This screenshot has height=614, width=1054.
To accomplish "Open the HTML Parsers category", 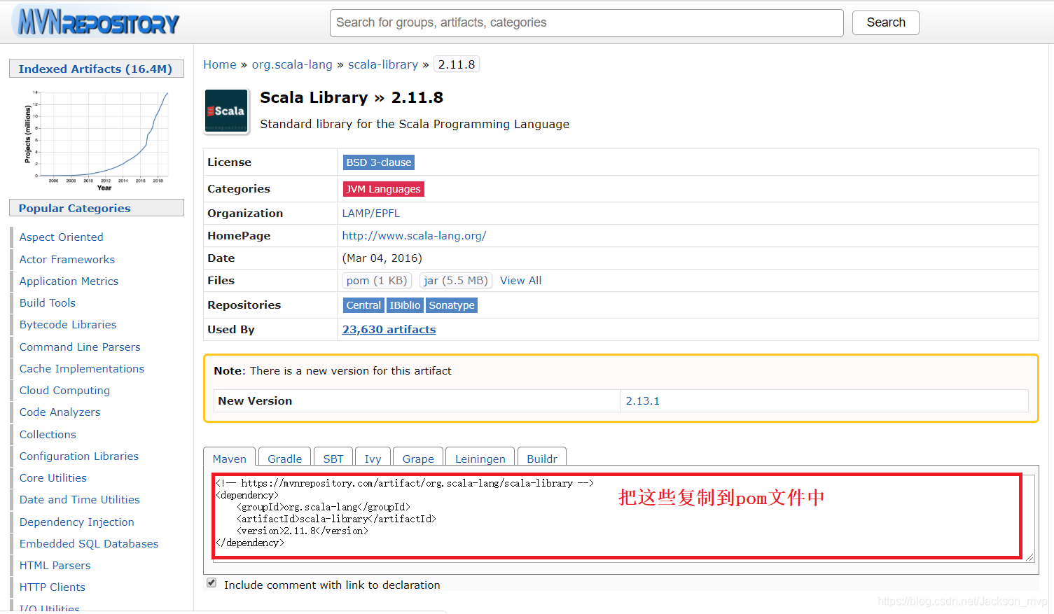I will click(55, 565).
